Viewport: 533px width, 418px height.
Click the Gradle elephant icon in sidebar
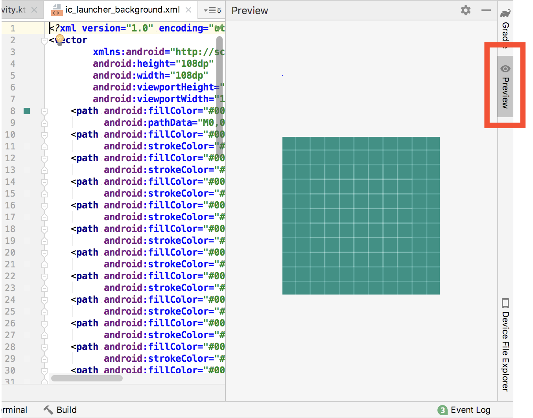click(505, 13)
